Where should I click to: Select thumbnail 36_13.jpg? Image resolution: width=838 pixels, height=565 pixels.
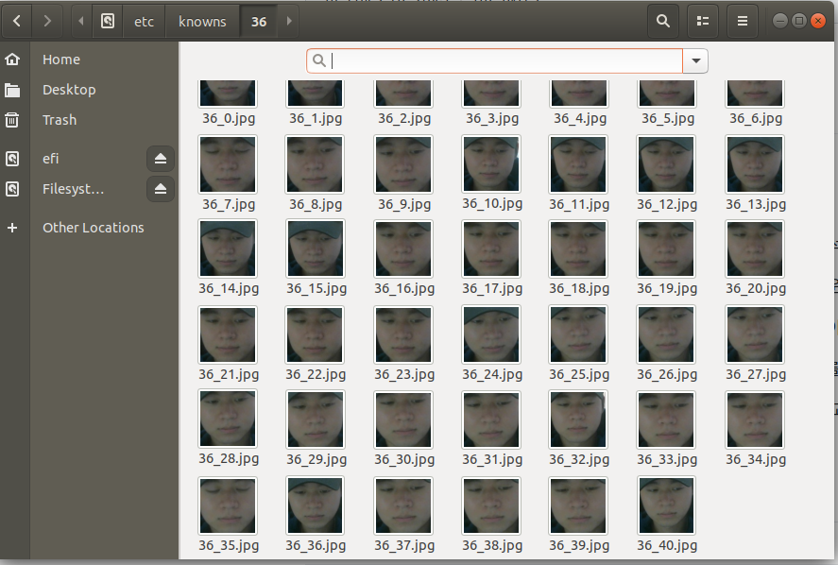tap(755, 164)
